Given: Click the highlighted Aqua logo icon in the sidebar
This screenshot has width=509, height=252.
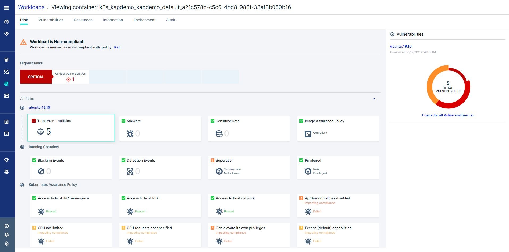Looking at the screenshot, I should [x=7, y=83].
